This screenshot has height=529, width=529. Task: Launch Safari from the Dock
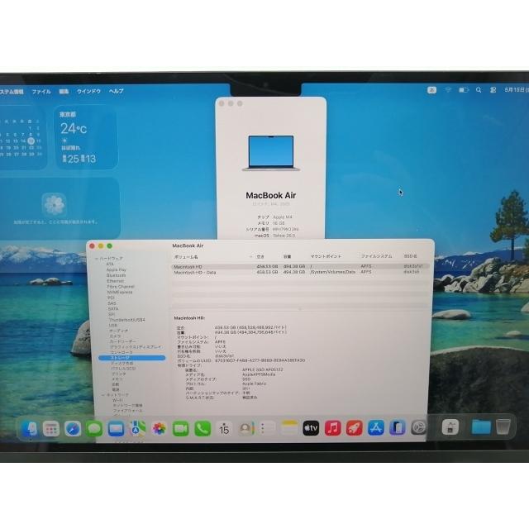click(73, 429)
